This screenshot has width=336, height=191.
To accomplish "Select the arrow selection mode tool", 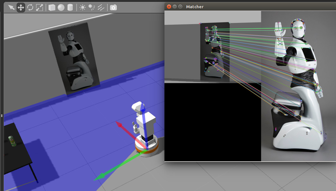I will pyautogui.click(x=11, y=7).
